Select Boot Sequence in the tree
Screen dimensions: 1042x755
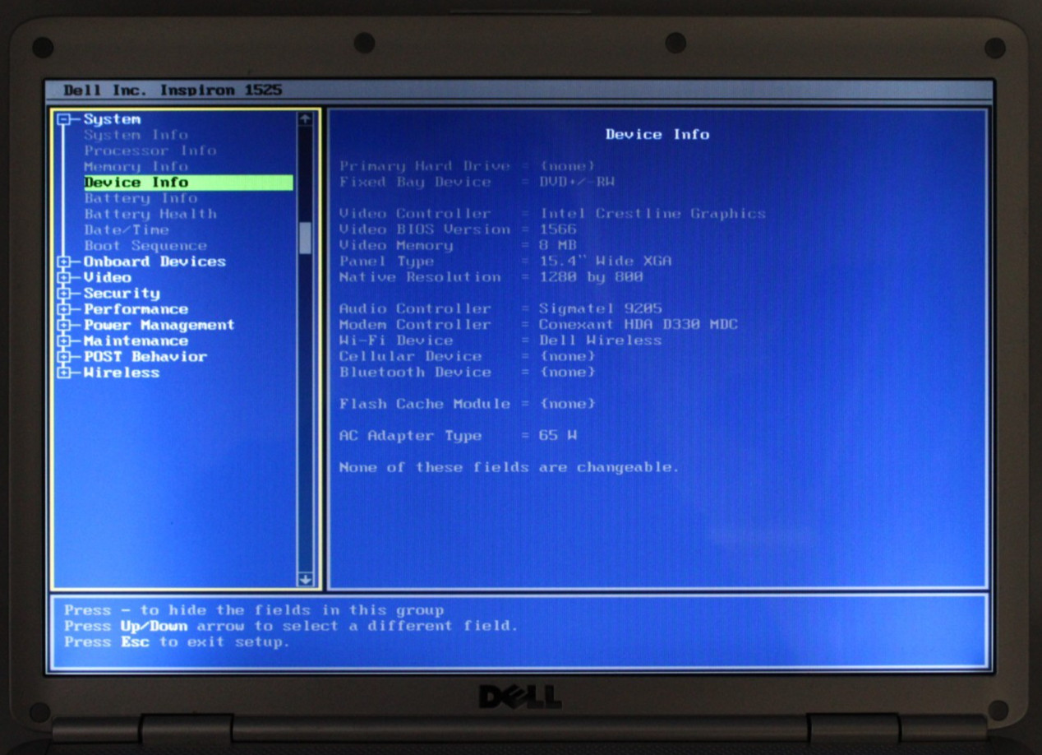145,246
